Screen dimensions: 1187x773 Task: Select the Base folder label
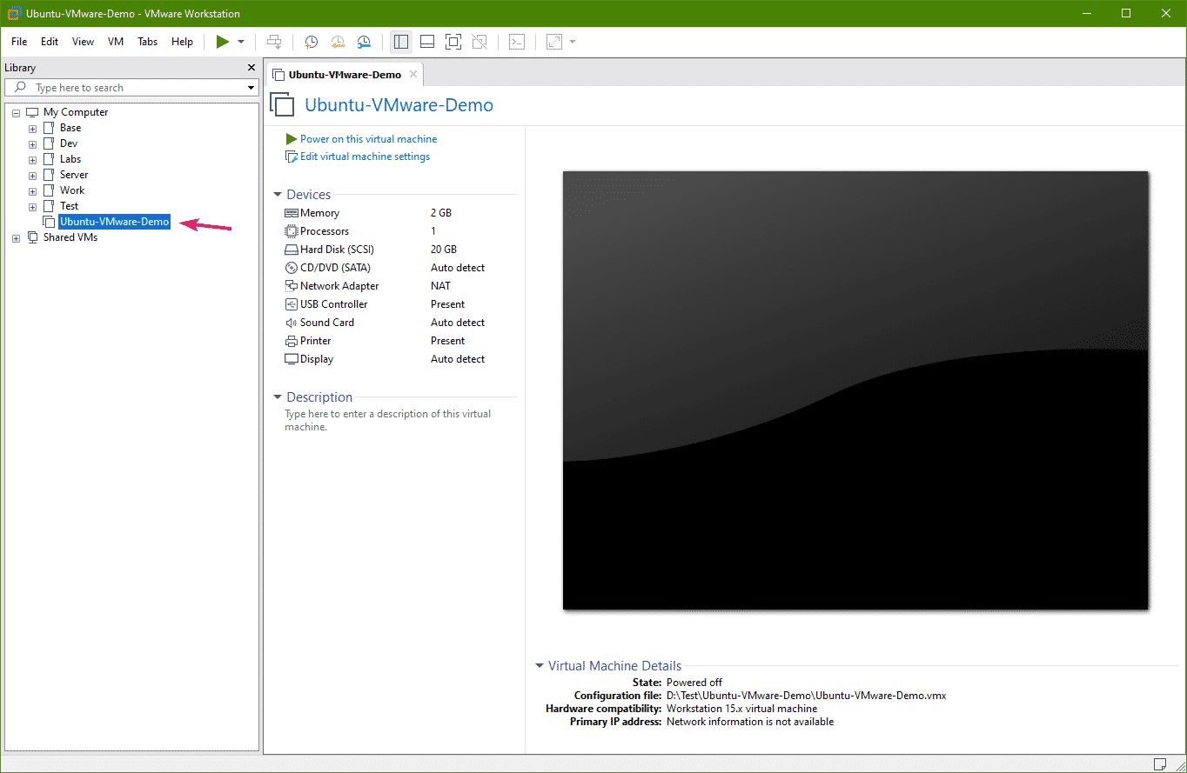click(70, 128)
